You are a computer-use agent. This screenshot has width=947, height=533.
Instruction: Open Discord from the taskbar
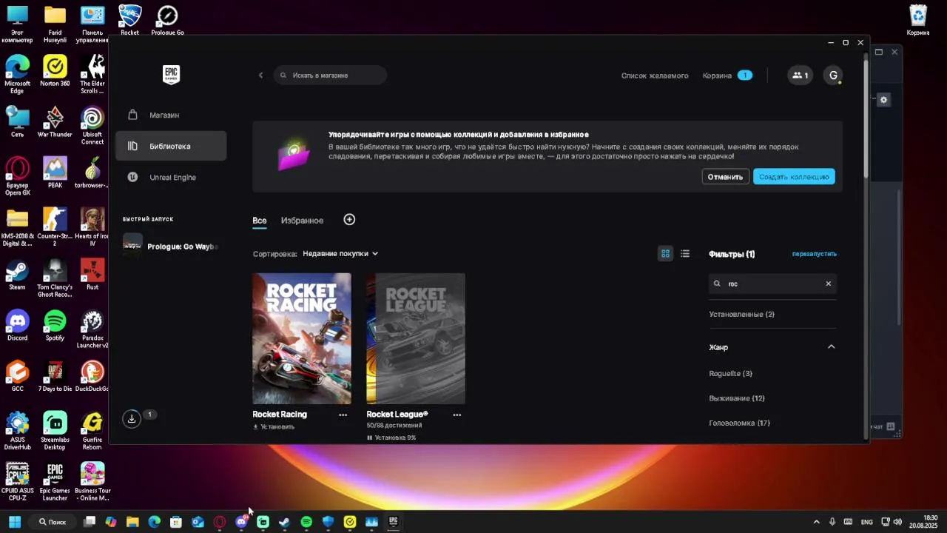pyautogui.click(x=241, y=522)
